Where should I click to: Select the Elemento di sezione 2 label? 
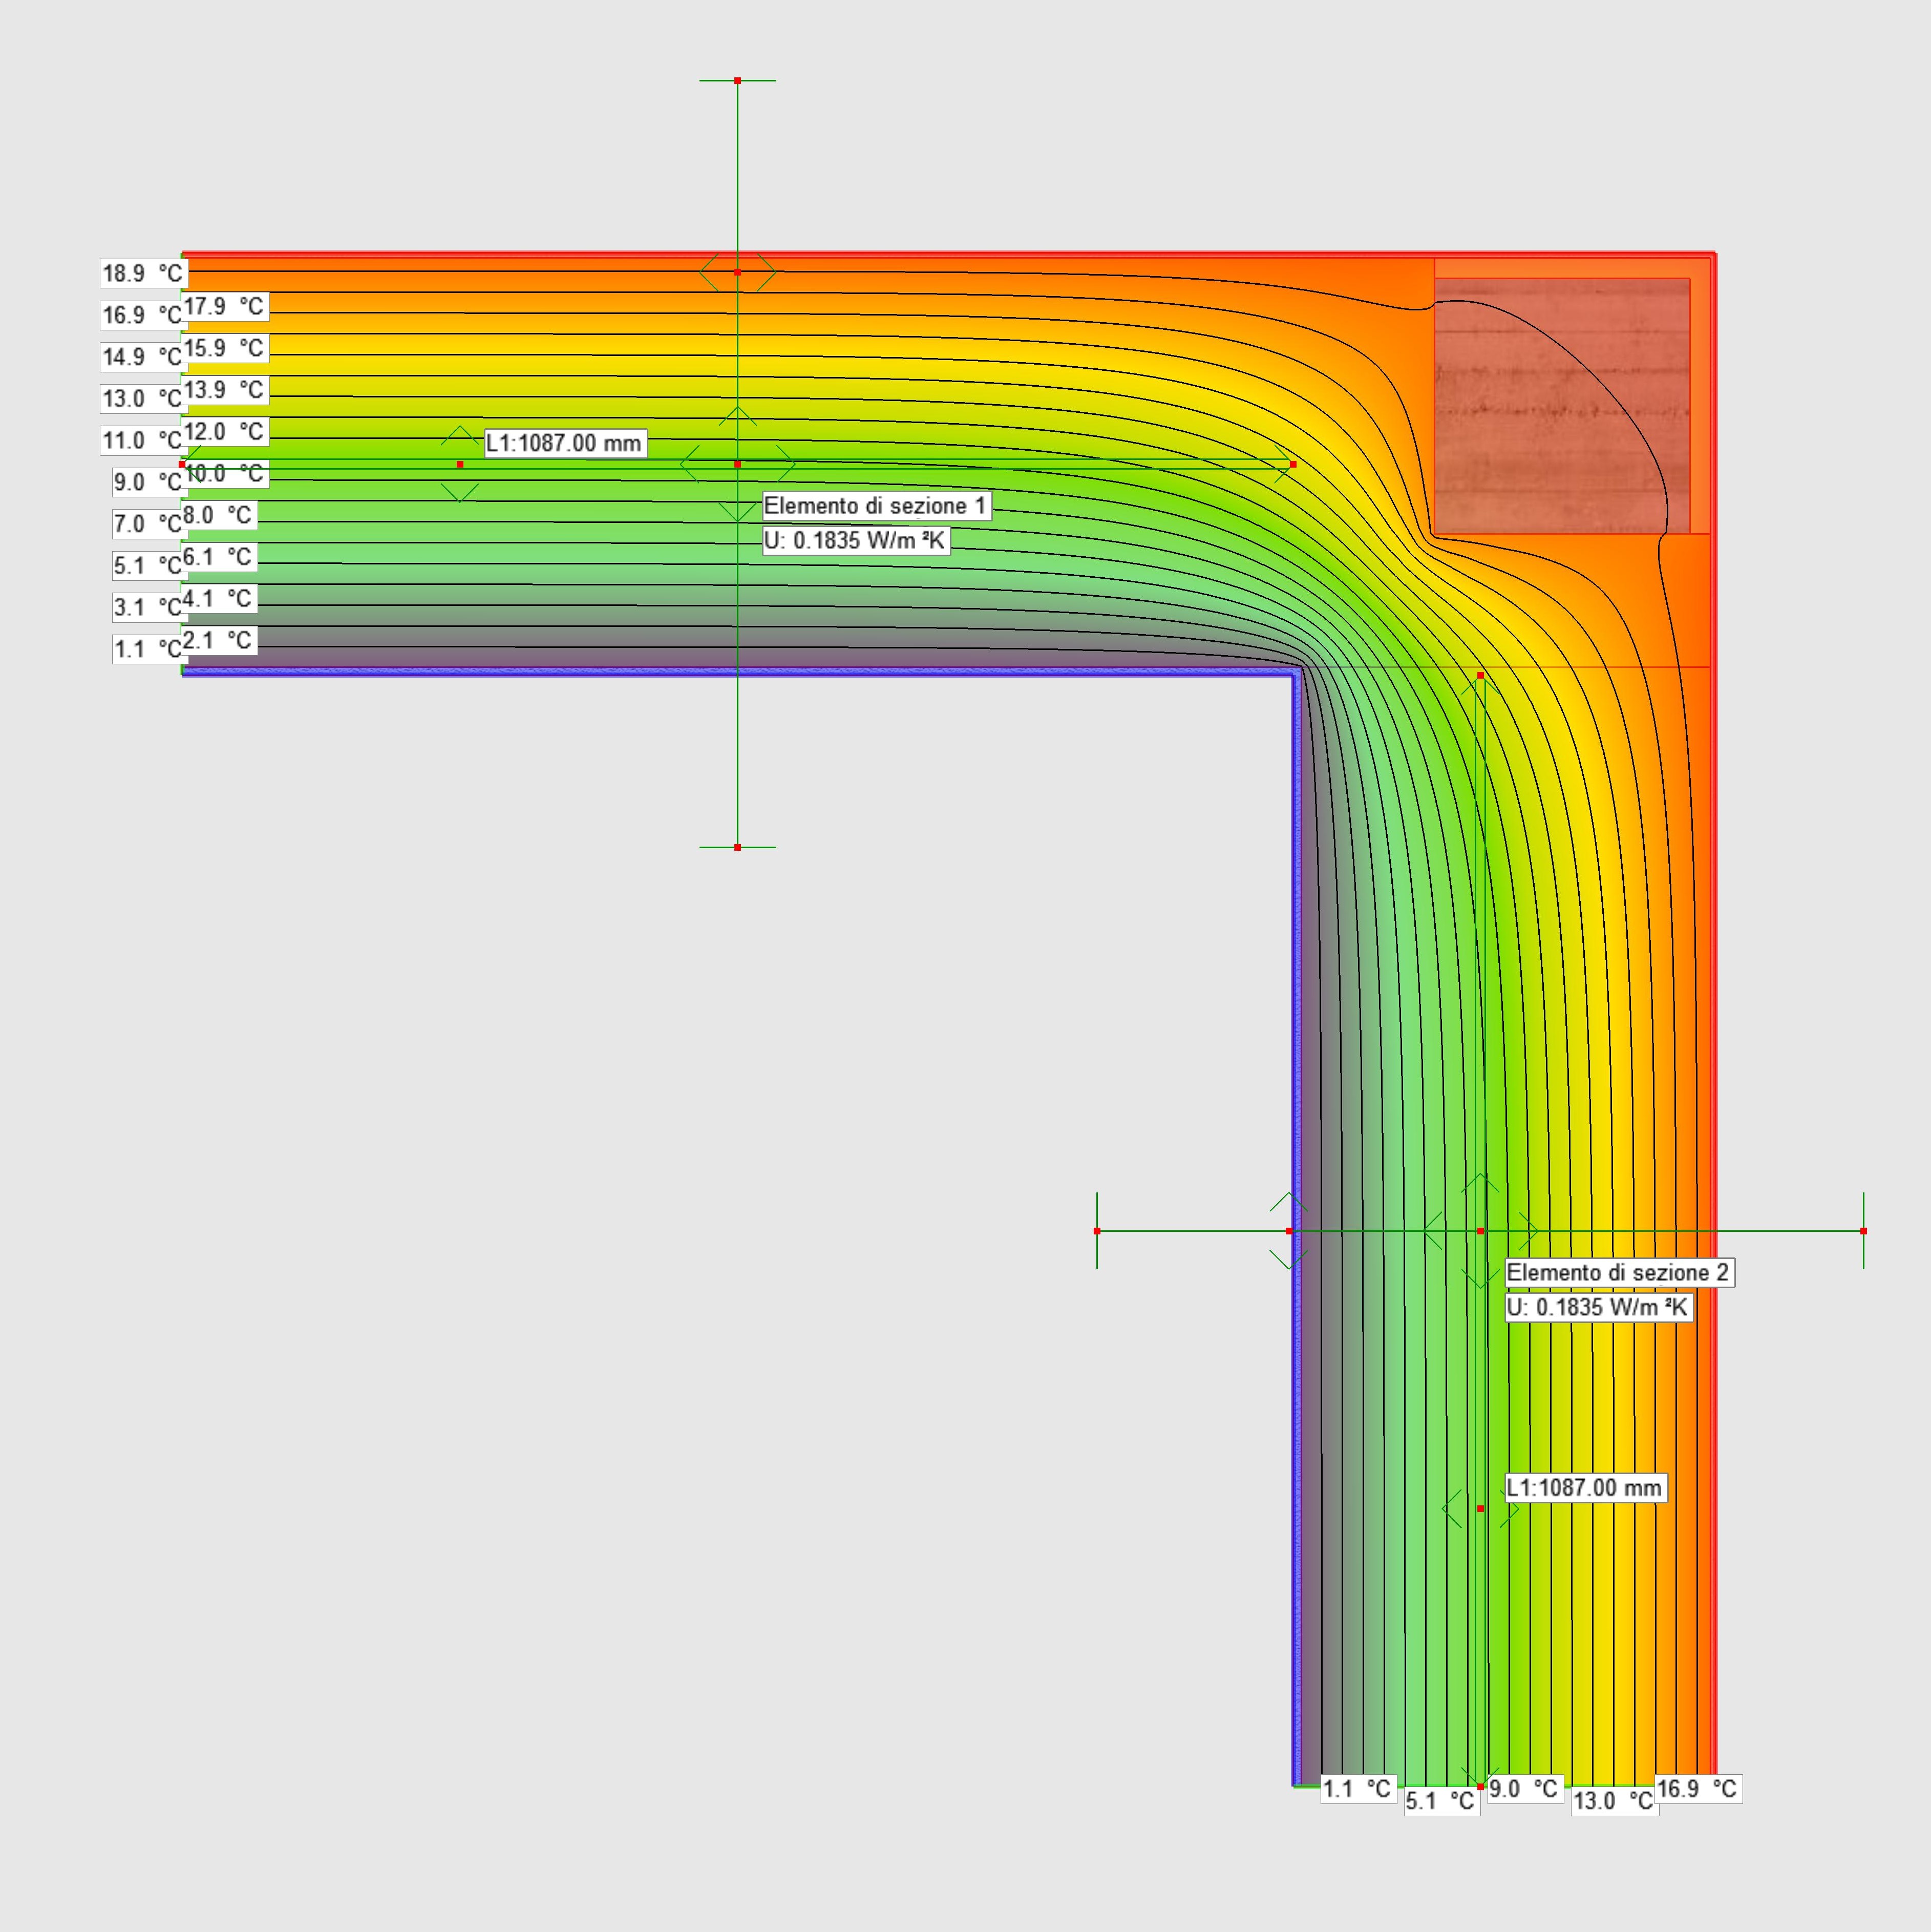pos(1619,1273)
